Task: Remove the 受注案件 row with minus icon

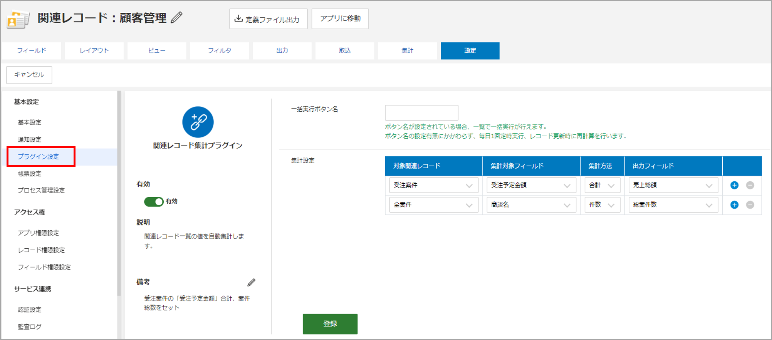Action: click(x=750, y=185)
